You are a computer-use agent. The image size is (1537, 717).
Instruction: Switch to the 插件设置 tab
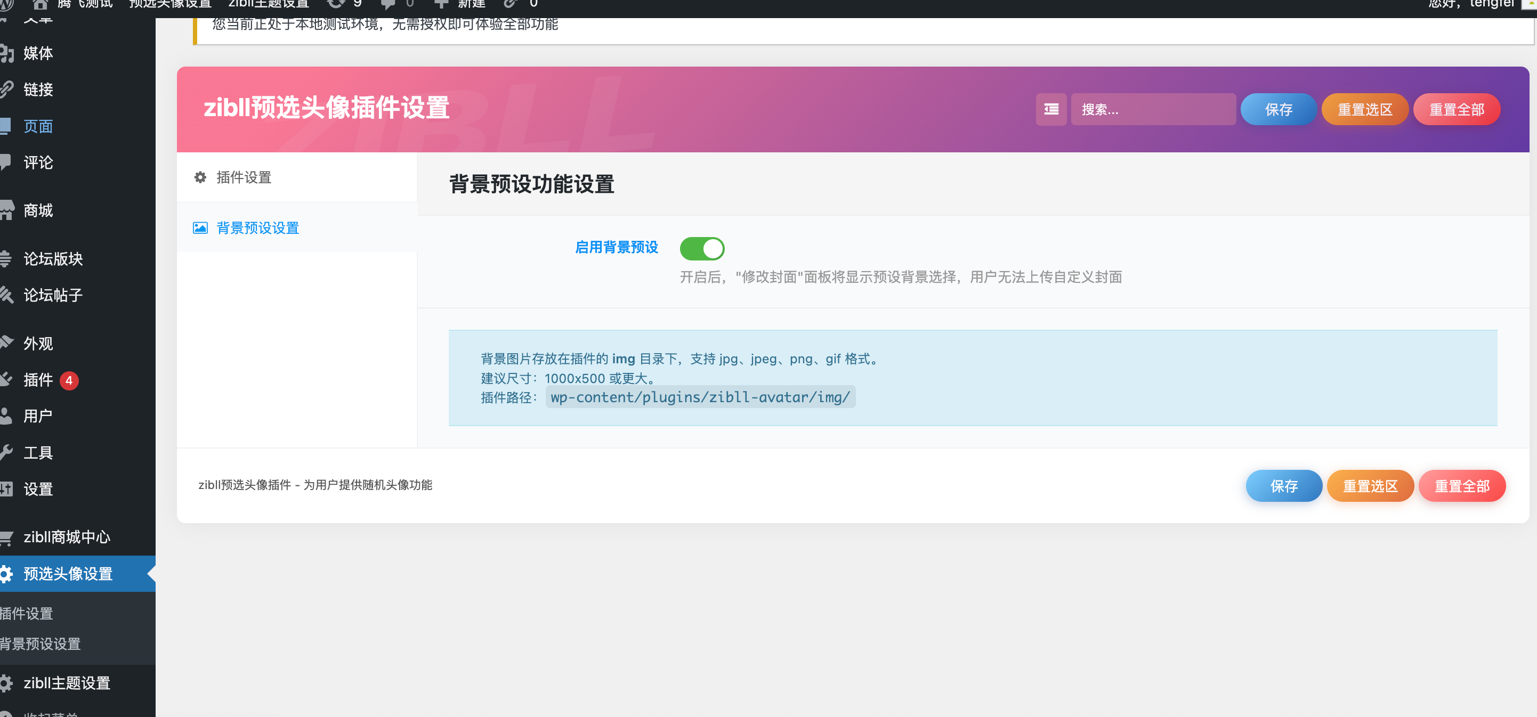[242, 177]
